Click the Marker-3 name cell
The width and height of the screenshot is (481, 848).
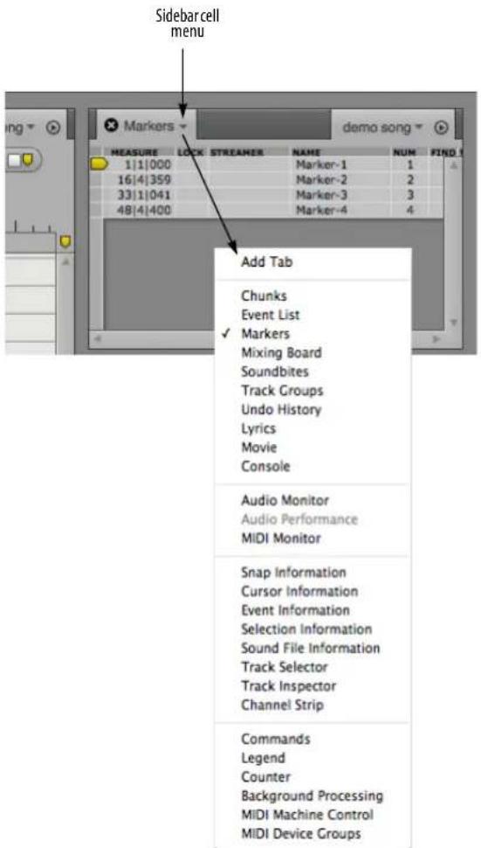321,195
